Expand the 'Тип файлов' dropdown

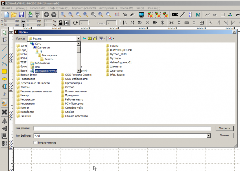(209, 136)
